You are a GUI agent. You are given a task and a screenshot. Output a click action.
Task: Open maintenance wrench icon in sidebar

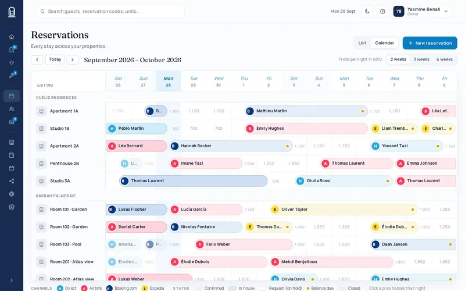click(12, 76)
